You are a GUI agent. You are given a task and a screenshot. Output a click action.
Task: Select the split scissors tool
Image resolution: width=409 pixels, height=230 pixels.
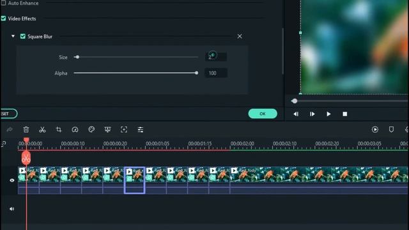pos(42,129)
